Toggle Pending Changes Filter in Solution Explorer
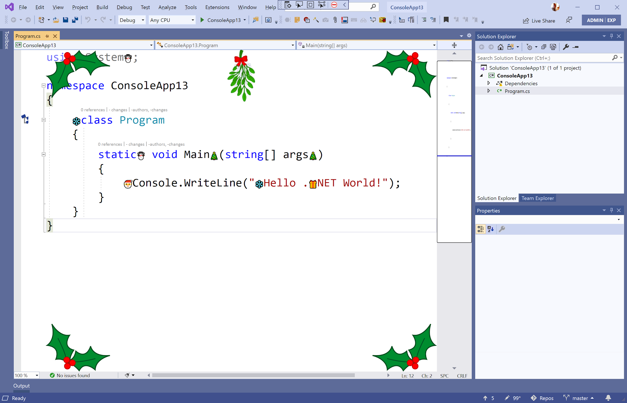The image size is (627, 403). (530, 47)
